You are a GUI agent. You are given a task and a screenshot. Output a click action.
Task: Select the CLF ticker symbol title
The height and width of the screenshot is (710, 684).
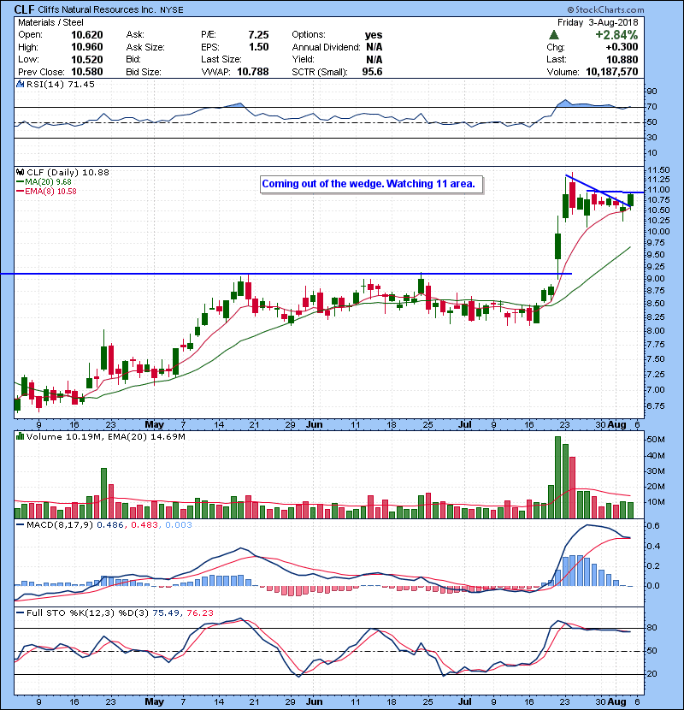click(x=25, y=9)
